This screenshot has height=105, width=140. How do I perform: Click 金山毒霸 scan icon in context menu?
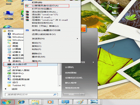tap(27, 30)
